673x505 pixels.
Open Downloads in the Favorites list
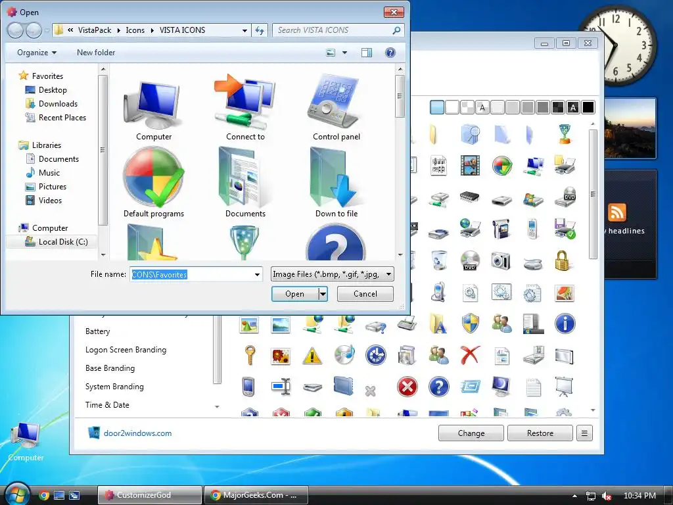[51, 103]
